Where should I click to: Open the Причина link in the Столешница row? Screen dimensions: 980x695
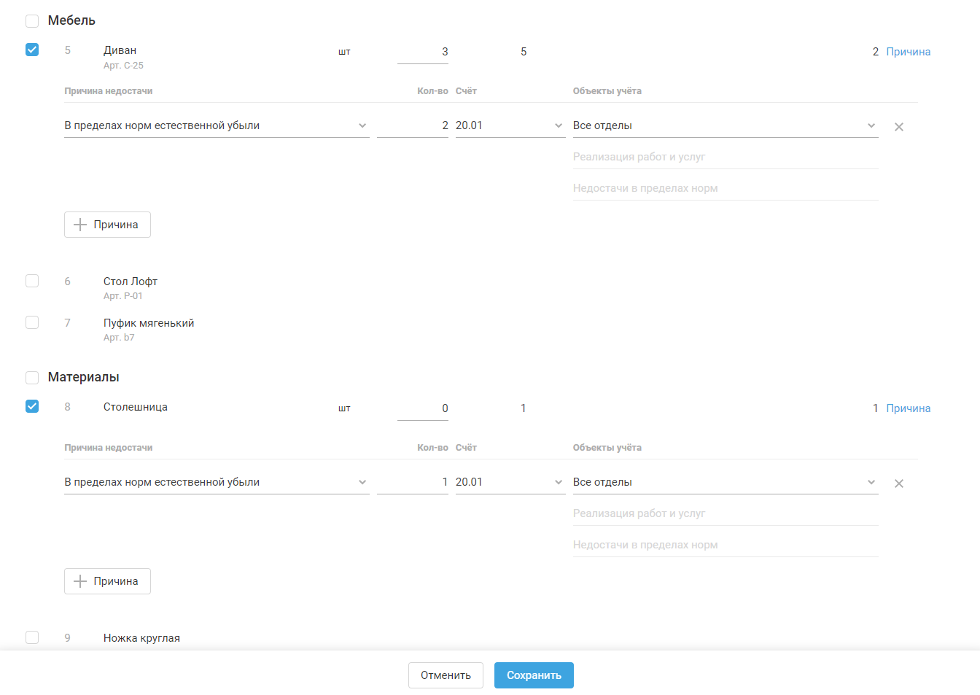[909, 408]
